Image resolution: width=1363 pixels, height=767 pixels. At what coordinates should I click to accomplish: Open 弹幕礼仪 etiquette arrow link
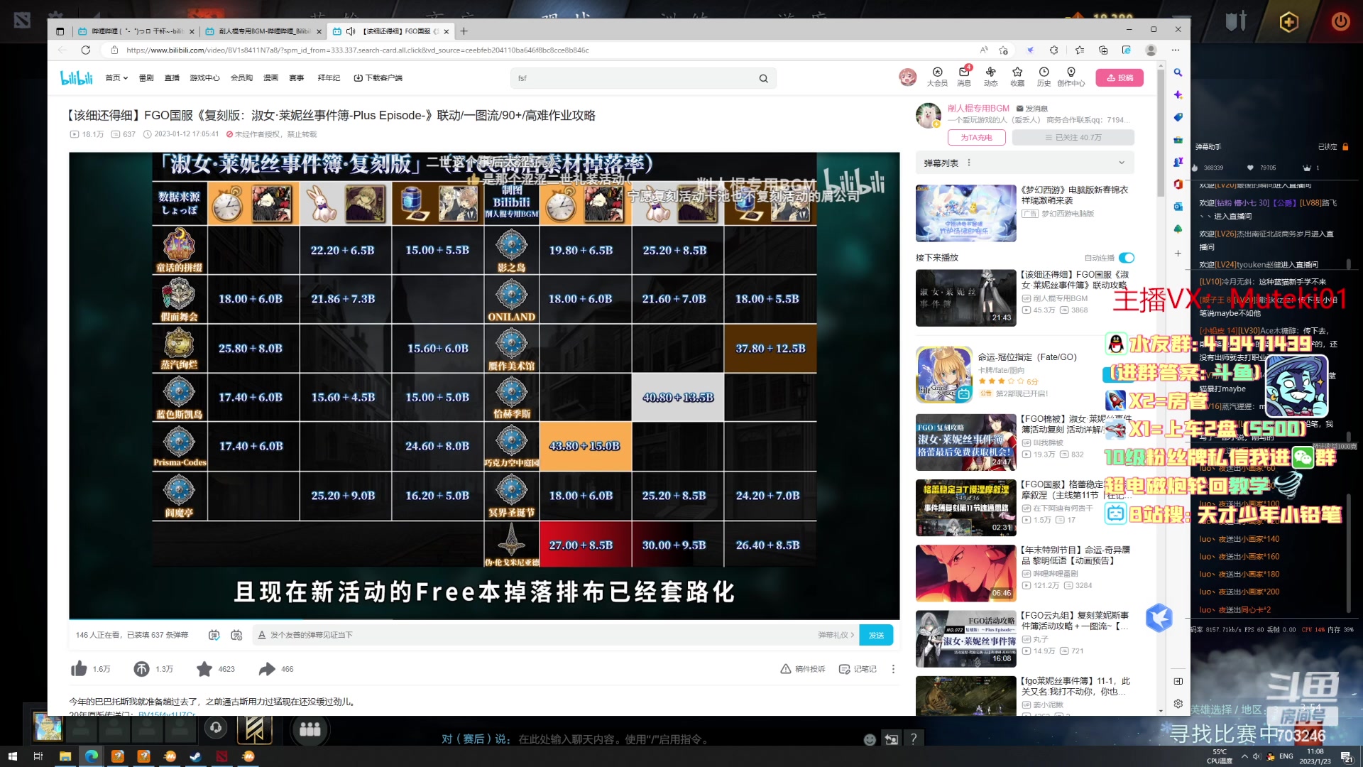tap(836, 635)
